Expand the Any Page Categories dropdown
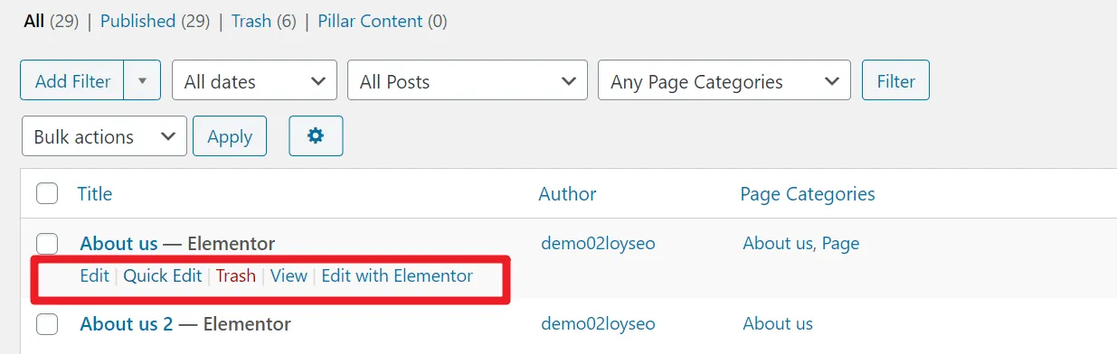 tap(724, 80)
